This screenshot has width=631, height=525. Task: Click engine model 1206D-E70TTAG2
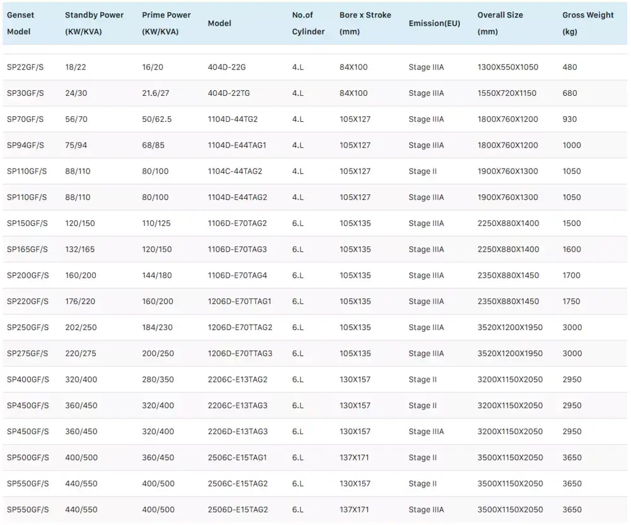240,327
